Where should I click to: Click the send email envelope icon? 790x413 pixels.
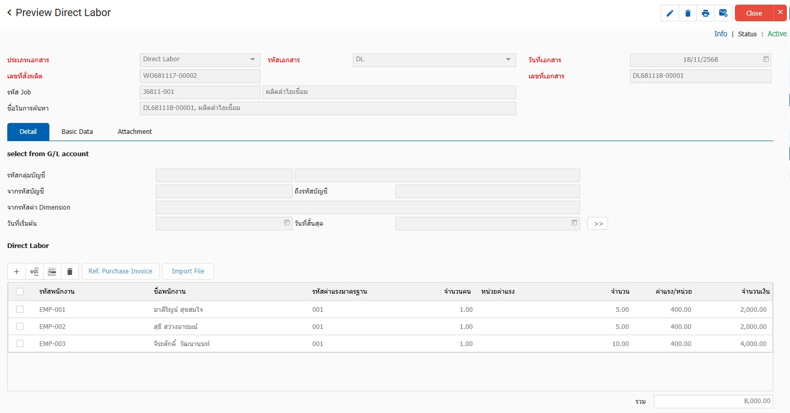point(723,13)
